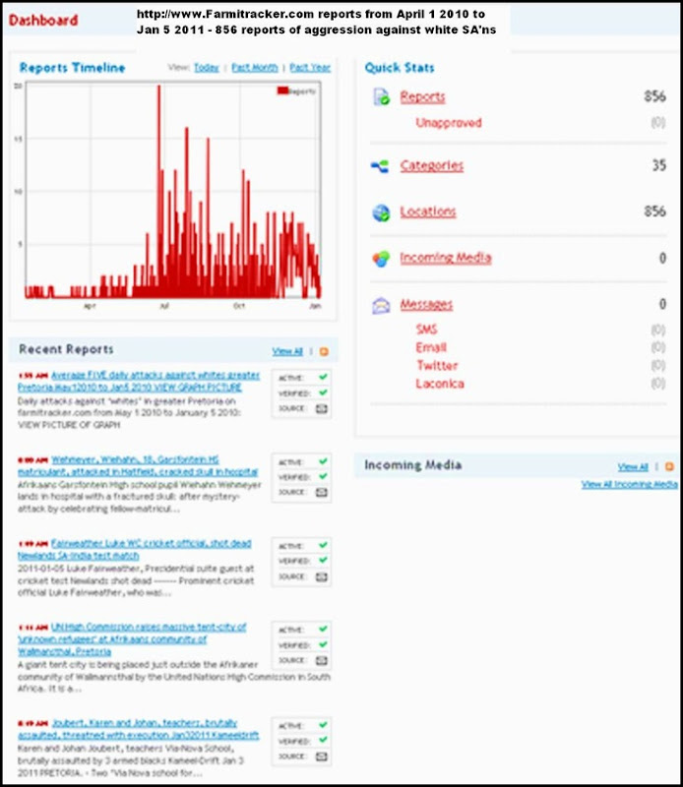Open Fairweather Luke WC cricket official report
Viewport: 683px width, 787px height.
point(134,550)
